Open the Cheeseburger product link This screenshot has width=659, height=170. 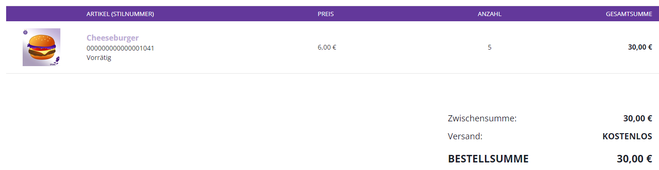point(113,38)
